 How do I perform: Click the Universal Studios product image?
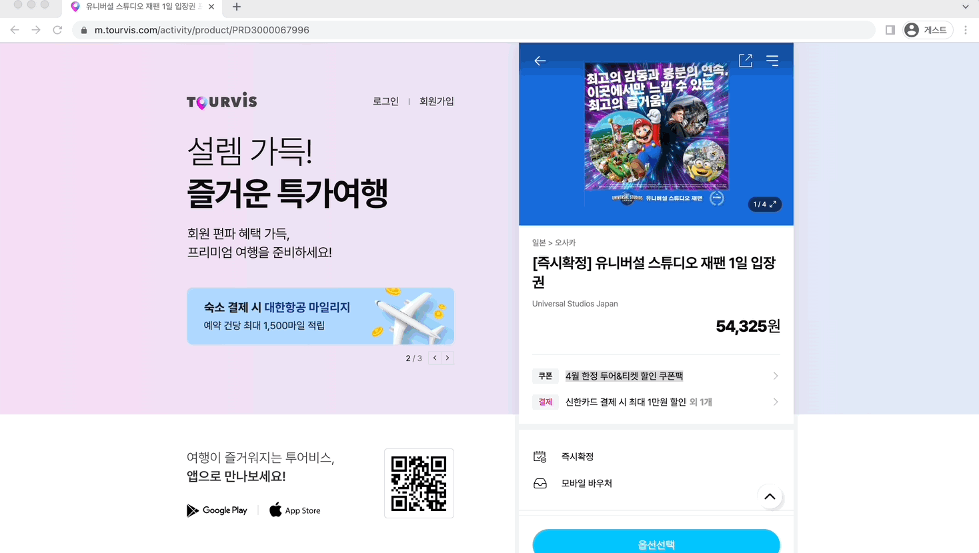(657, 134)
